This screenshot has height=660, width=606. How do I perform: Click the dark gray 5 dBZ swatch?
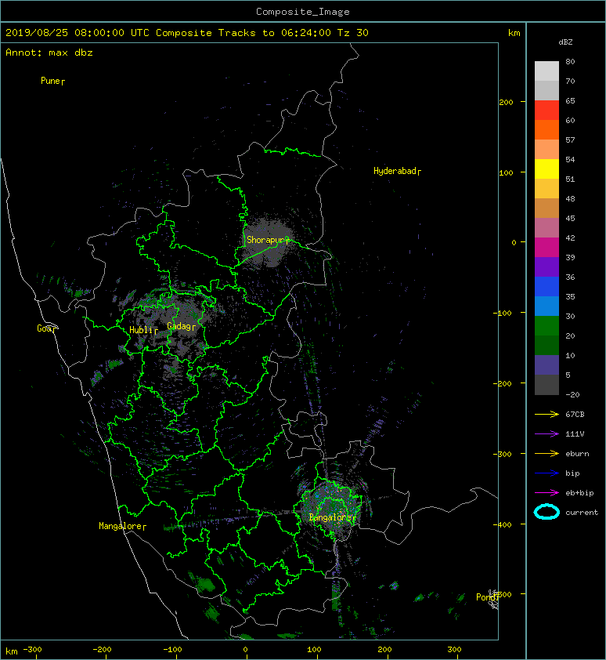546,384
